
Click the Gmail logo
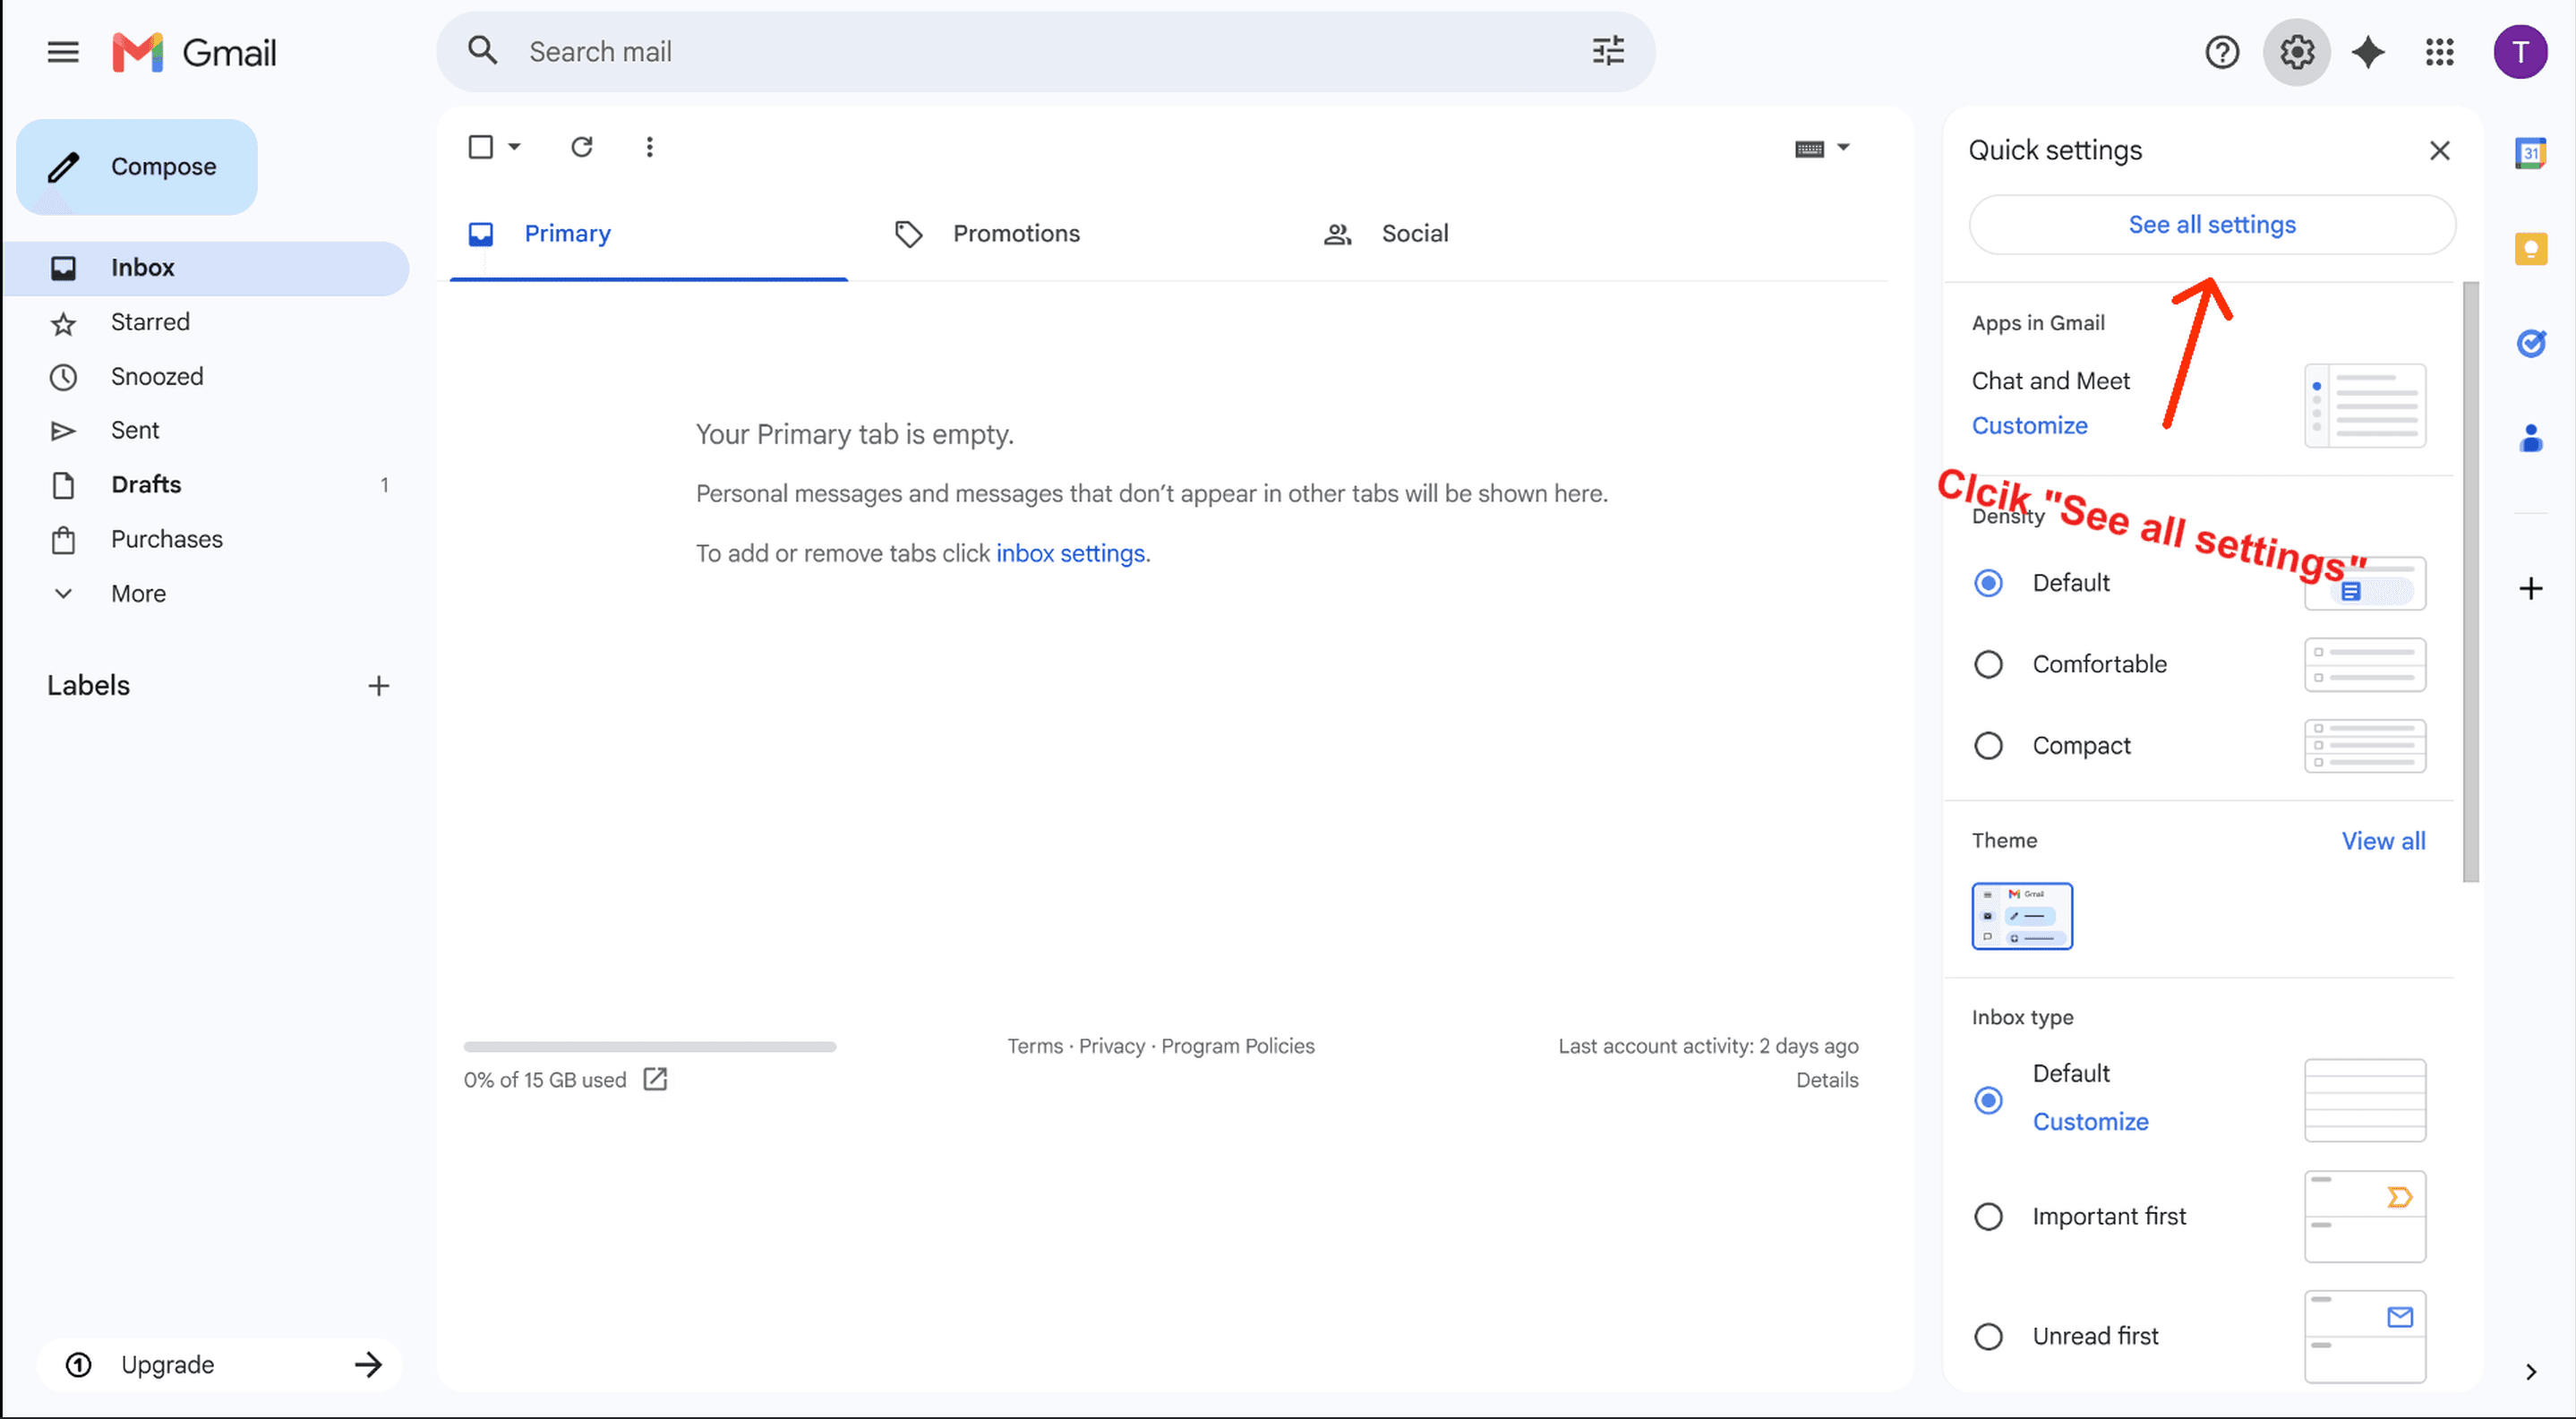pos(194,52)
